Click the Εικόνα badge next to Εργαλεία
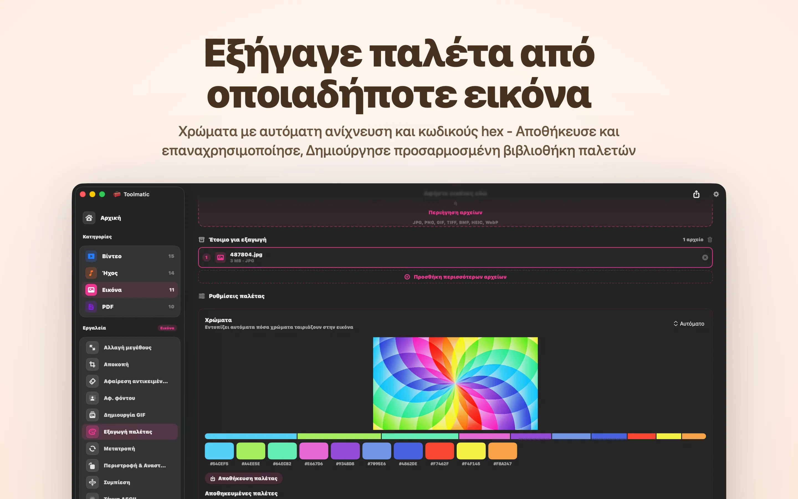 [x=167, y=328]
